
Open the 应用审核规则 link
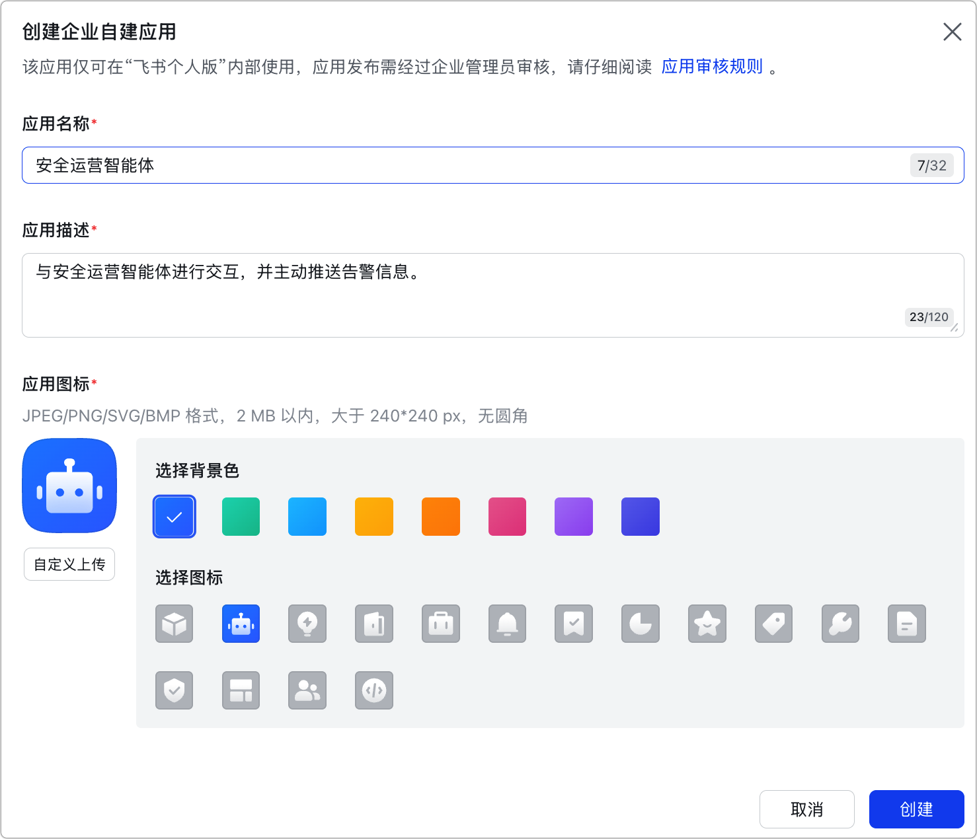(x=712, y=67)
